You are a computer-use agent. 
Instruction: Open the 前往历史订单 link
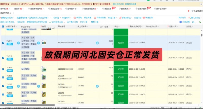tap(118, 4)
